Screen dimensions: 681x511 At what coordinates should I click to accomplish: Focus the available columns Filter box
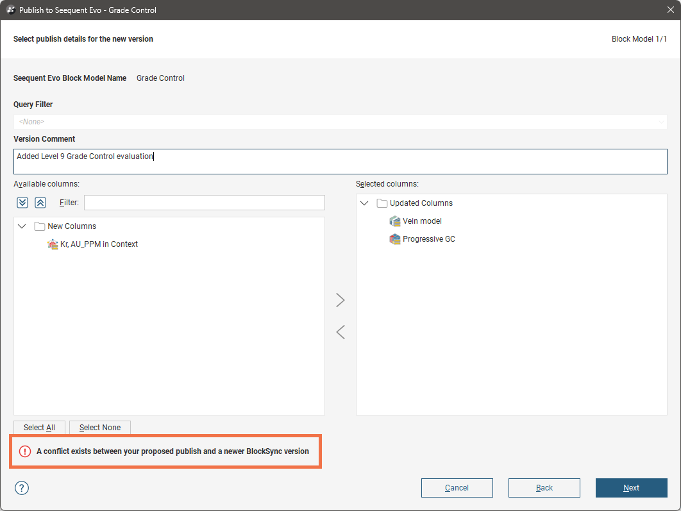pyautogui.click(x=204, y=203)
